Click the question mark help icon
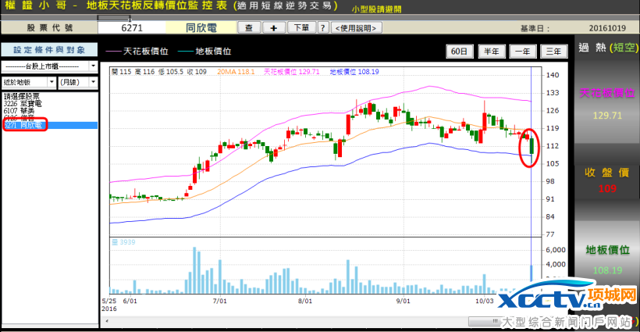The width and height of the screenshot is (640, 332). 322,27
